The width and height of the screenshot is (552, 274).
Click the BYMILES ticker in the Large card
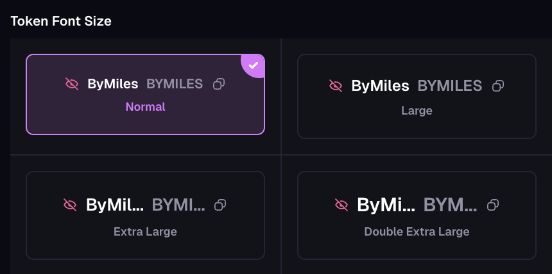click(449, 86)
